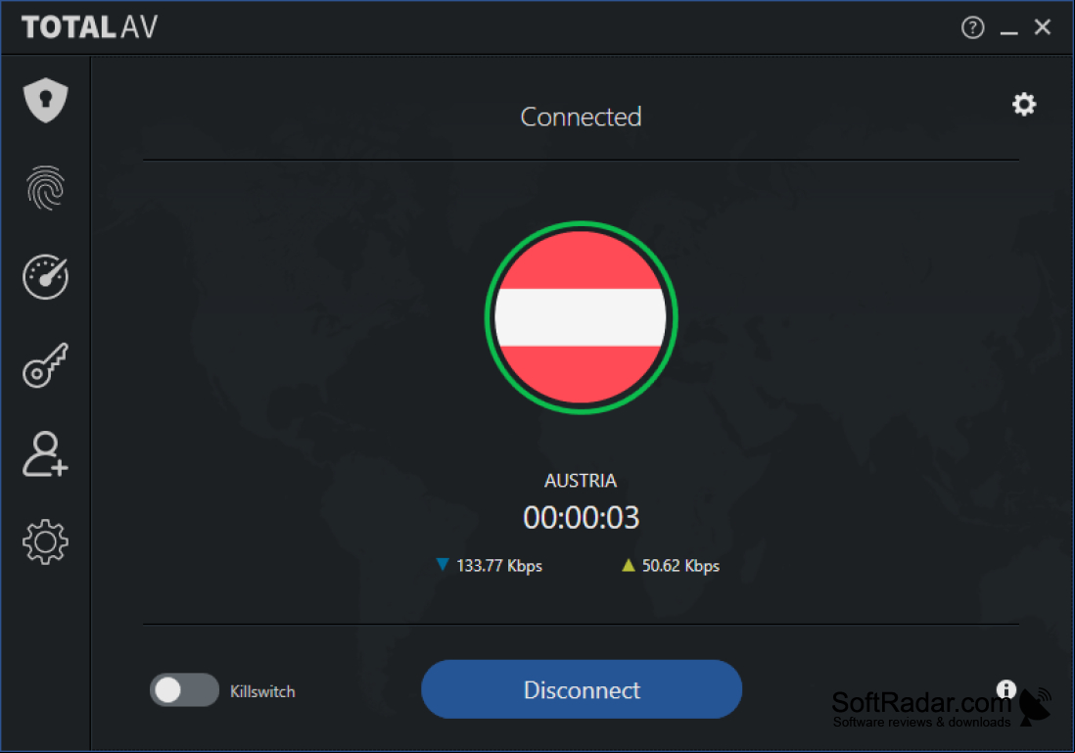
Task: Click the info icon near Disconnect
Action: [x=1005, y=688]
